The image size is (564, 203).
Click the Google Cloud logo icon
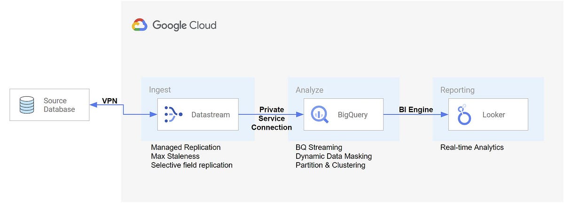tap(140, 25)
